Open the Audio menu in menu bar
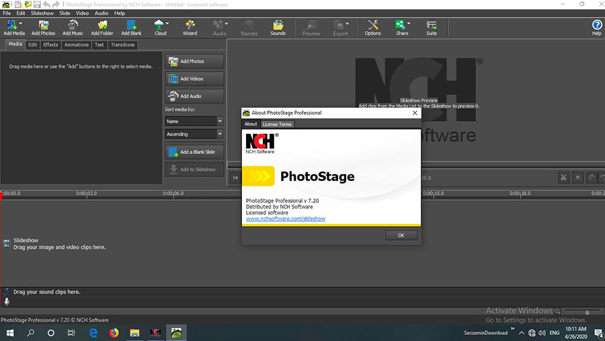This screenshot has height=341, width=605. point(102,13)
